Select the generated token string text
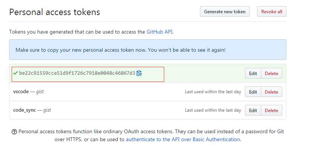The image size is (334, 157). click(x=77, y=73)
